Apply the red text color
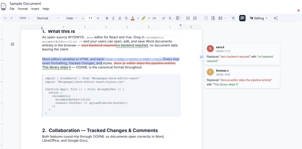This screenshot has width=302, height=149. pyautogui.click(x=133, y=18)
